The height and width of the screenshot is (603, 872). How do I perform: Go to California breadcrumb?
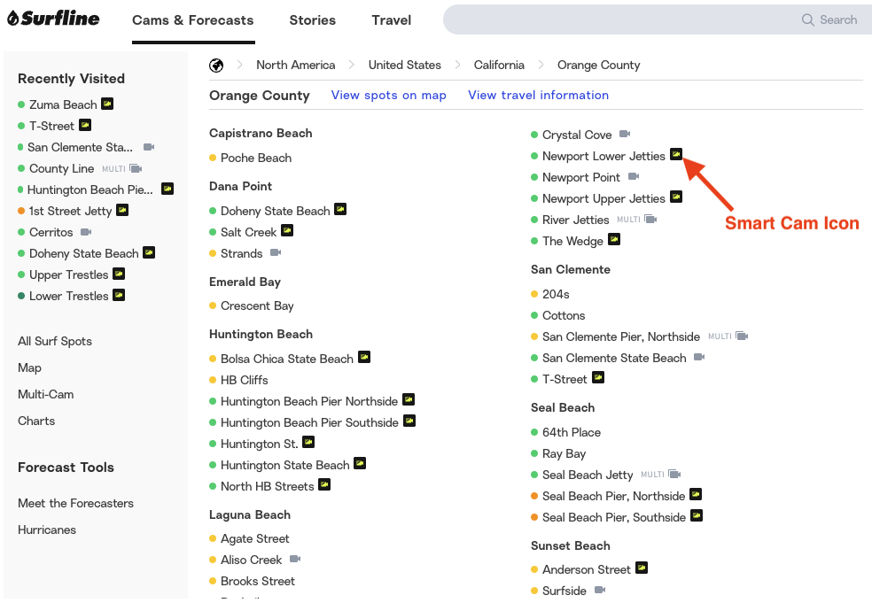pos(499,65)
